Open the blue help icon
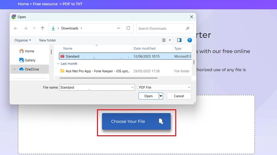Image resolution: width=277 pixels, height=155 pixels. pos(190,40)
